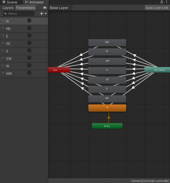The width and height of the screenshot is (170, 183).
Task: Switch to the Scene tab
Action: click(10, 2)
